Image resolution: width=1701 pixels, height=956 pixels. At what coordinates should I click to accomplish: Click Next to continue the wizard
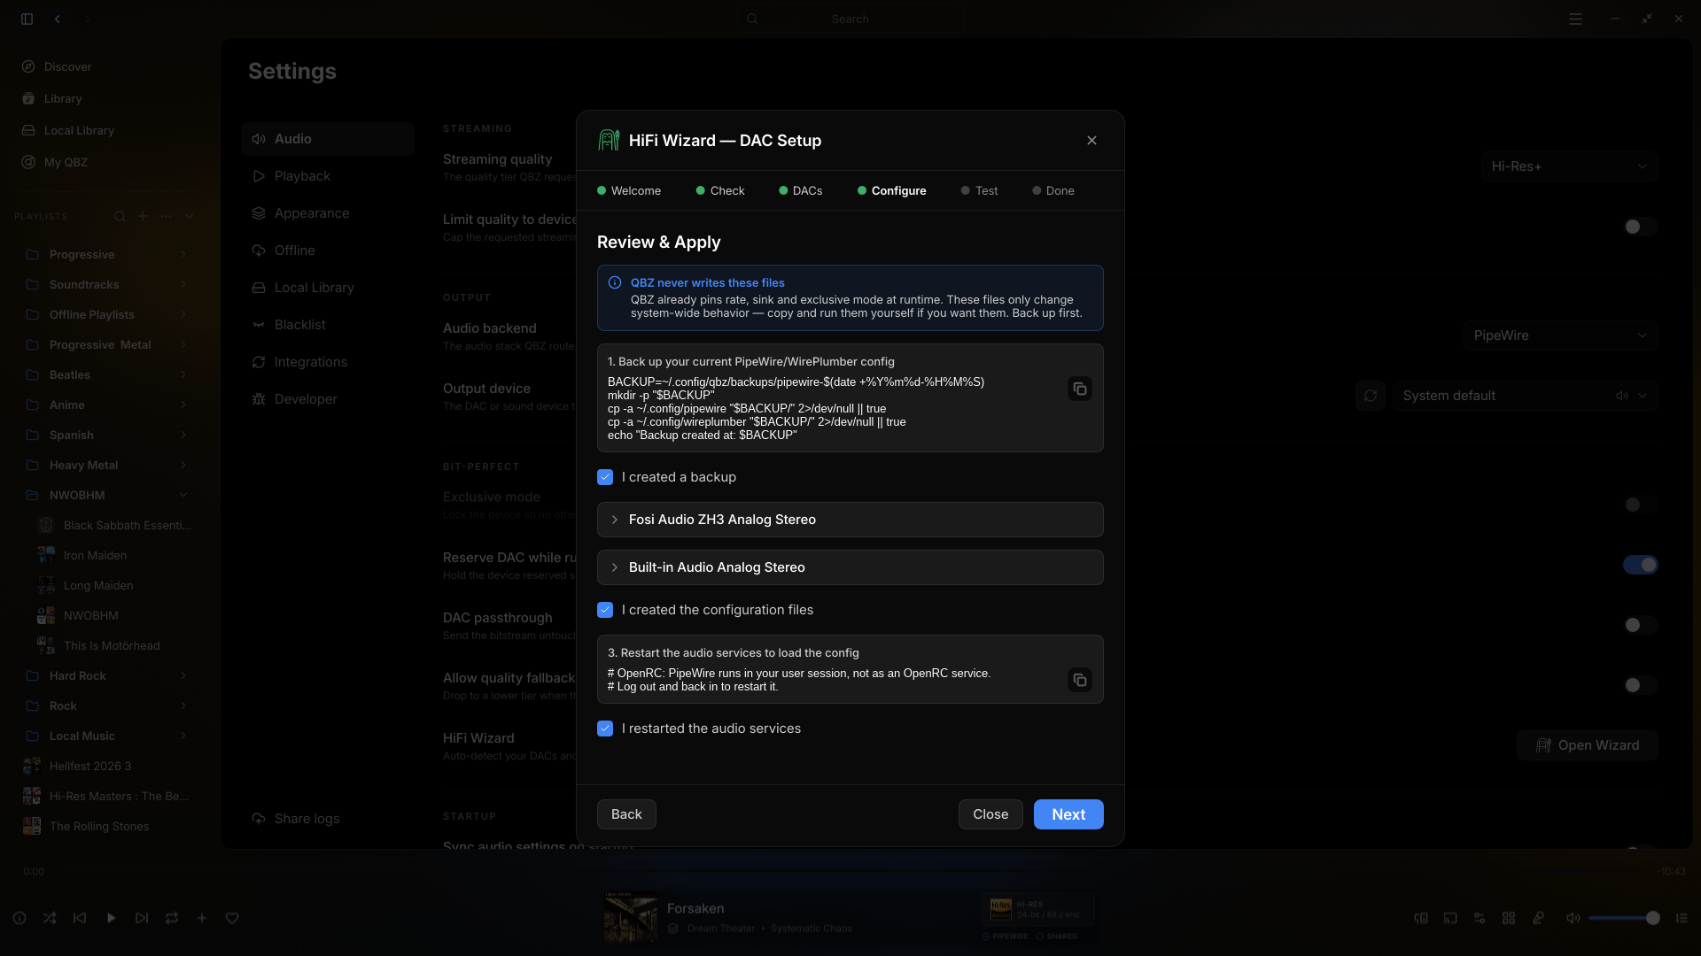pyautogui.click(x=1068, y=814)
